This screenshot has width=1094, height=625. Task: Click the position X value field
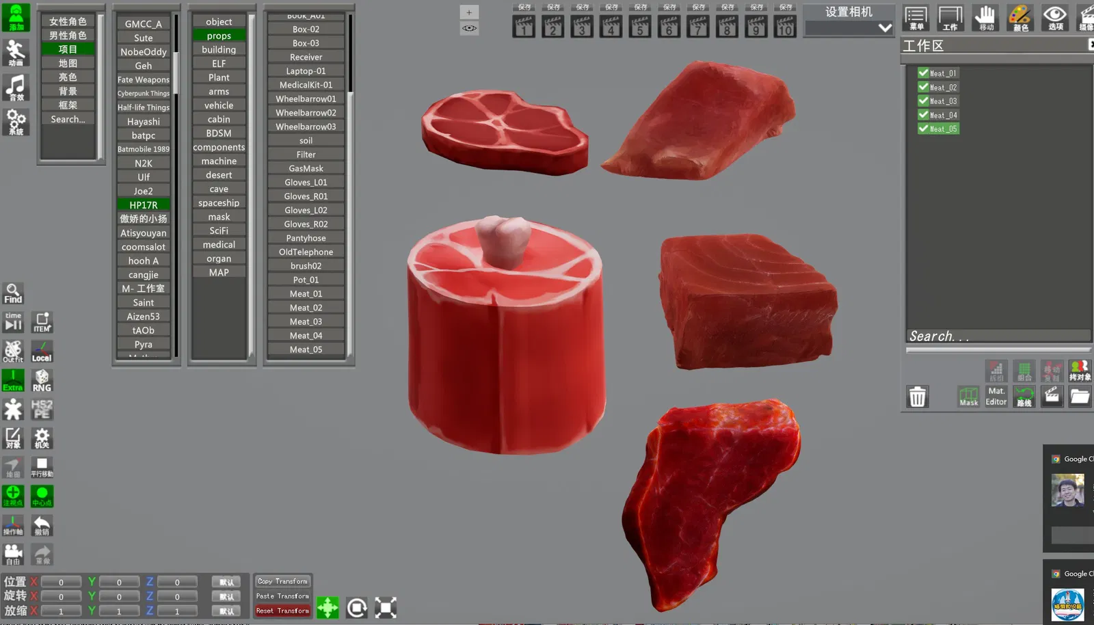pyautogui.click(x=61, y=582)
